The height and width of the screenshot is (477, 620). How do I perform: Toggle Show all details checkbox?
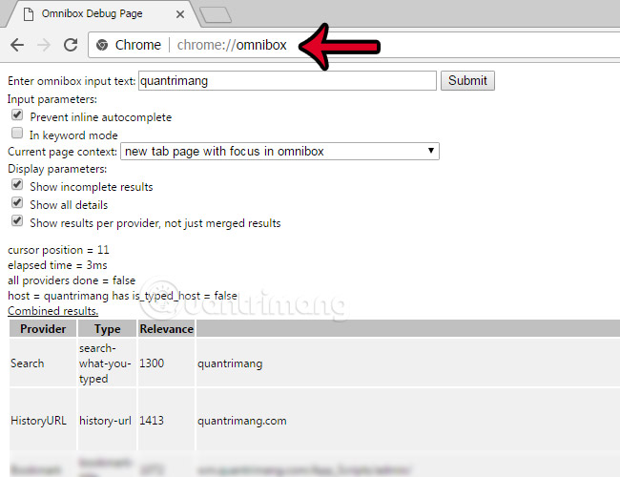17,203
